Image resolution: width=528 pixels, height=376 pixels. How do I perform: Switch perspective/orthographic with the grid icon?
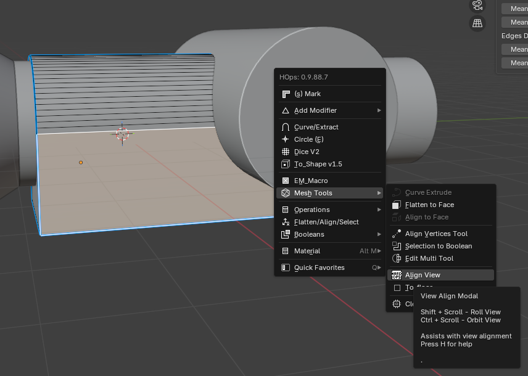pos(477,23)
